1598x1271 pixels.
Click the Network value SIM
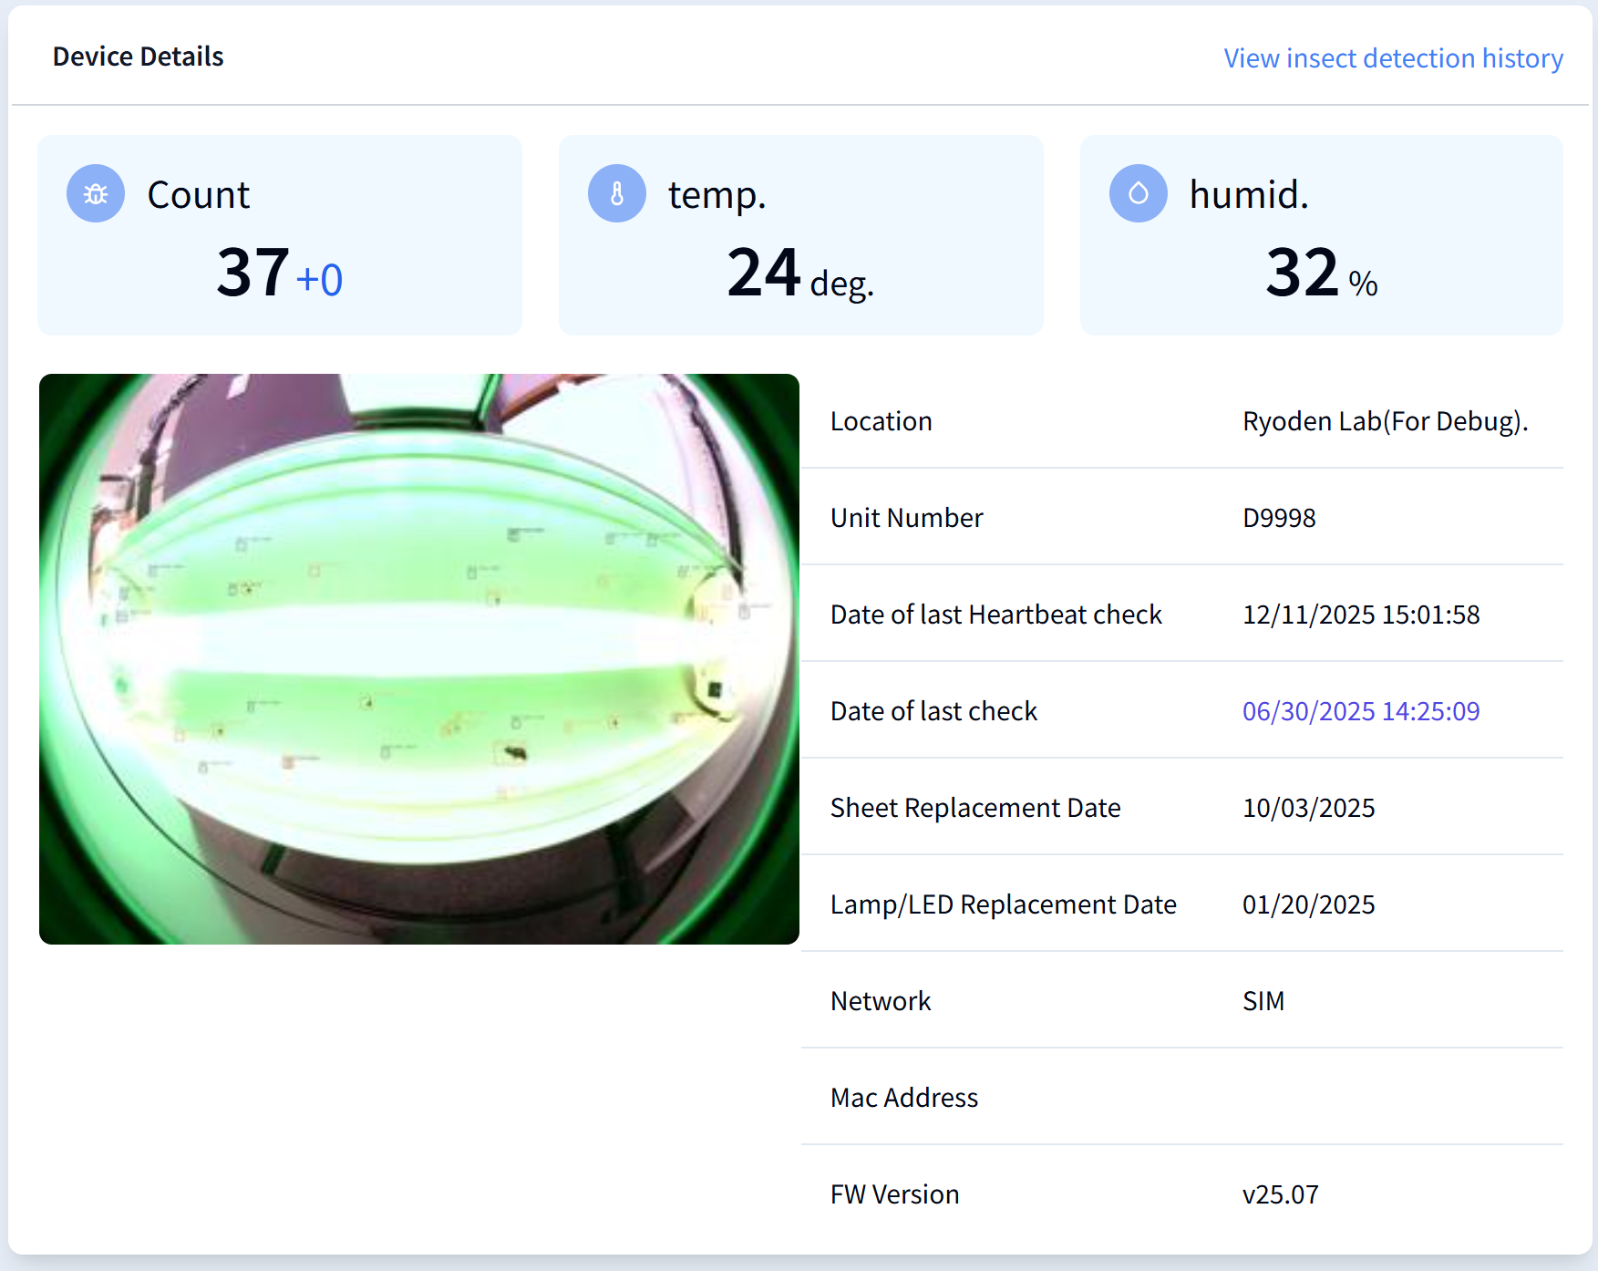pos(1263,1001)
